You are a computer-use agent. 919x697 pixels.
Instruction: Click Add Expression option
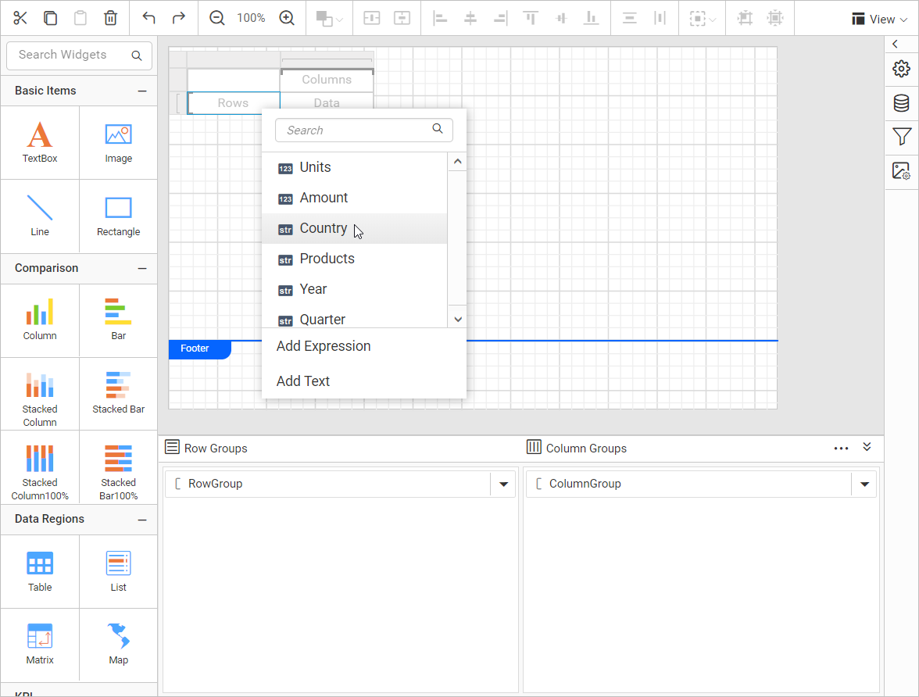[324, 346]
